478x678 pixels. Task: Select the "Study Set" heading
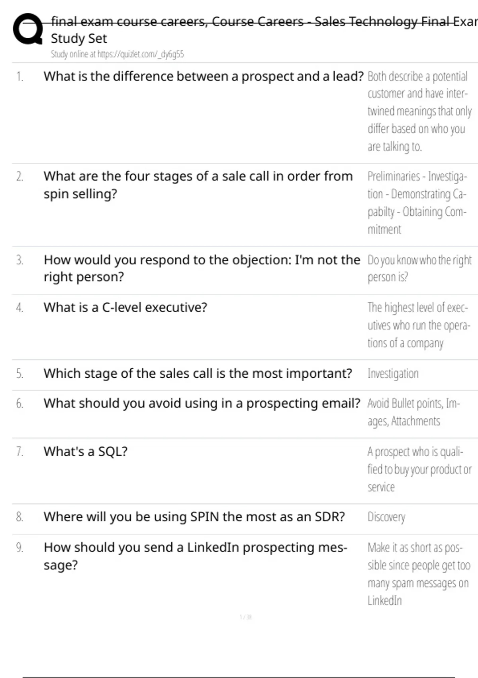pos(79,39)
